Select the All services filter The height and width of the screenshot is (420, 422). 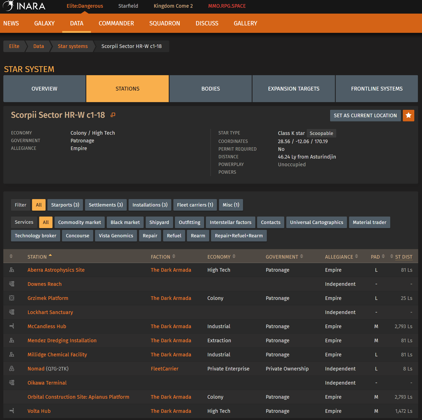click(x=46, y=222)
